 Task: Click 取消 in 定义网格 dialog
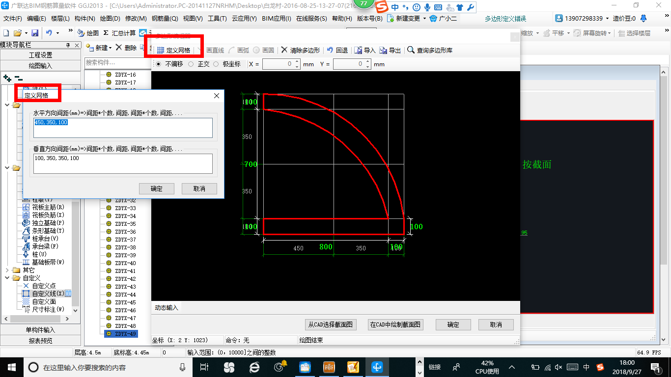click(199, 188)
